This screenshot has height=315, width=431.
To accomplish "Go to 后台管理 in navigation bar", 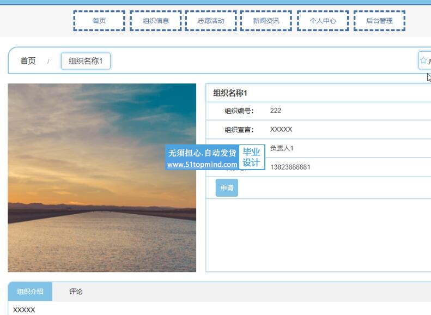I will pyautogui.click(x=380, y=21).
